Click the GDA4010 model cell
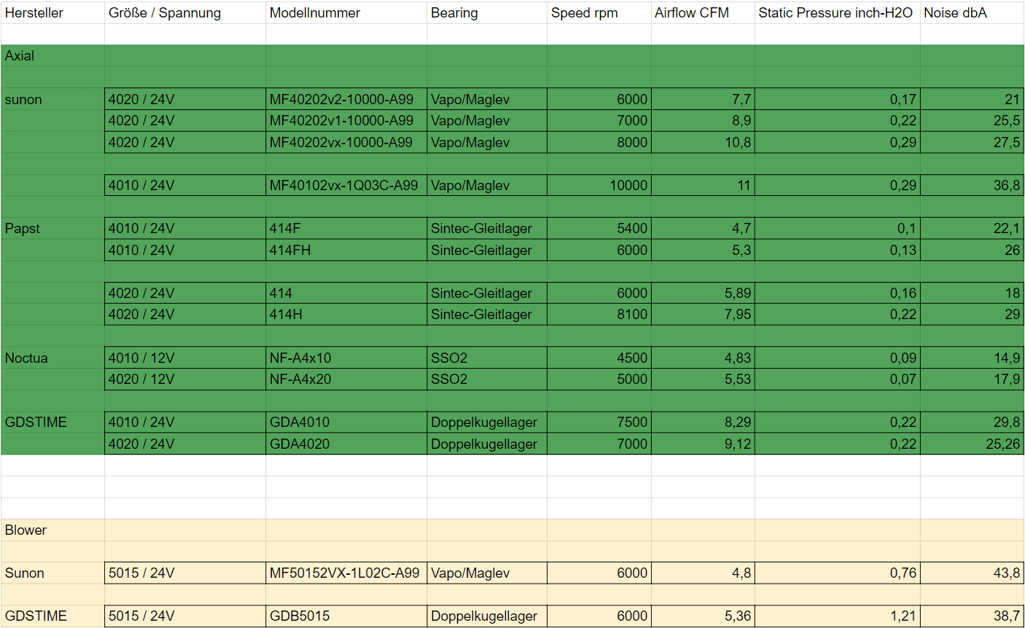The image size is (1025, 628). click(346, 423)
